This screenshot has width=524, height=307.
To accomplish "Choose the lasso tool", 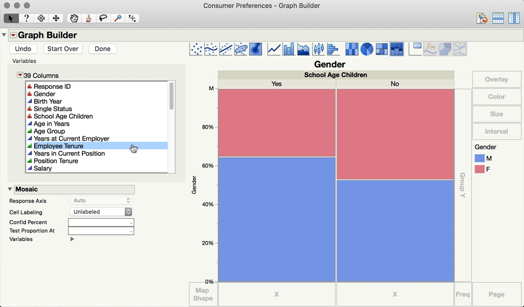I will [x=103, y=19].
